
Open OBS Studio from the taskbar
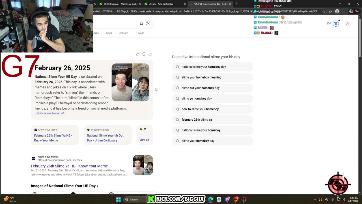point(244,199)
